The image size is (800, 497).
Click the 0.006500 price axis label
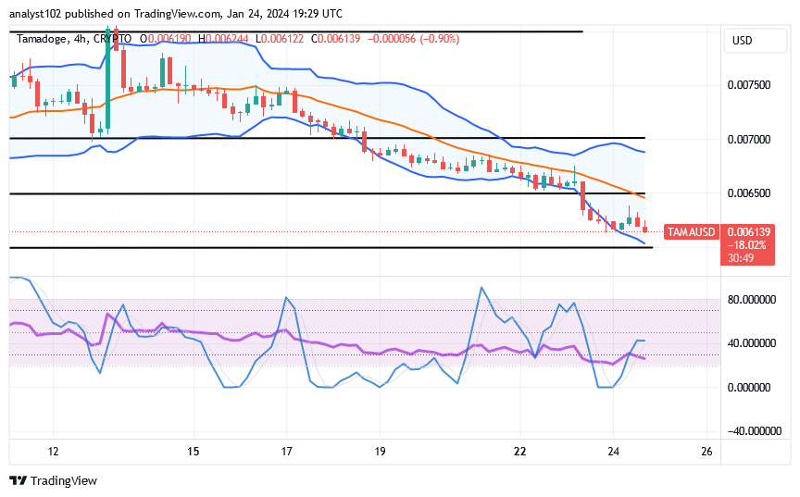coord(748,193)
